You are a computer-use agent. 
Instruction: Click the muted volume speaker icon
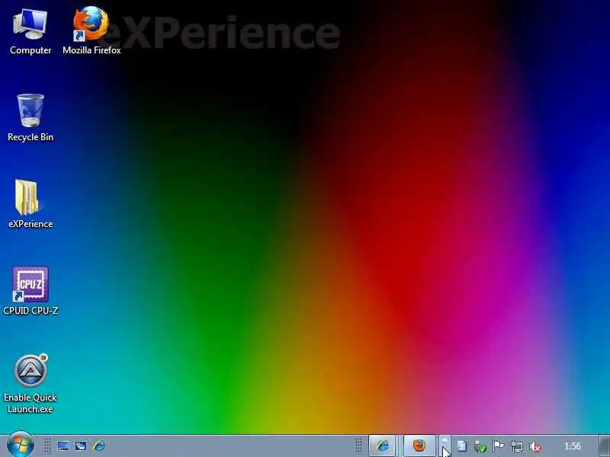pos(535,446)
